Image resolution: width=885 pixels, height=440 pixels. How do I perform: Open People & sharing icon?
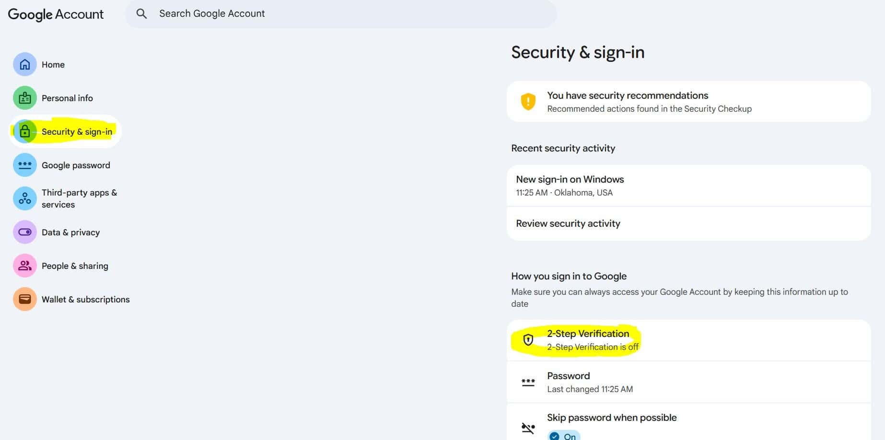[x=25, y=266]
